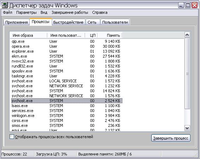Click the scrollbar down arrow
200x159 pixels.
coord(187,128)
